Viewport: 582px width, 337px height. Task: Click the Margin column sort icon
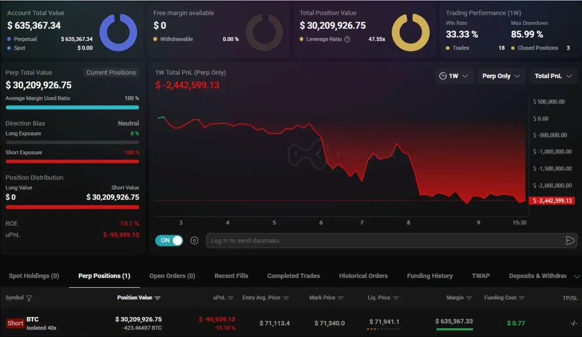469,298
